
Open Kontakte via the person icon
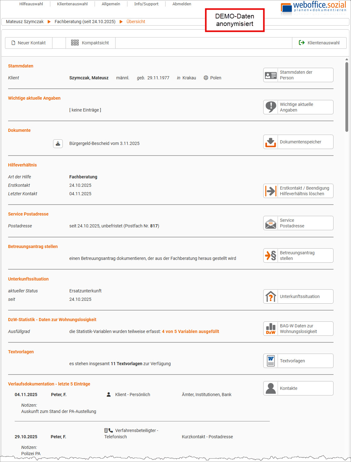coord(270,388)
